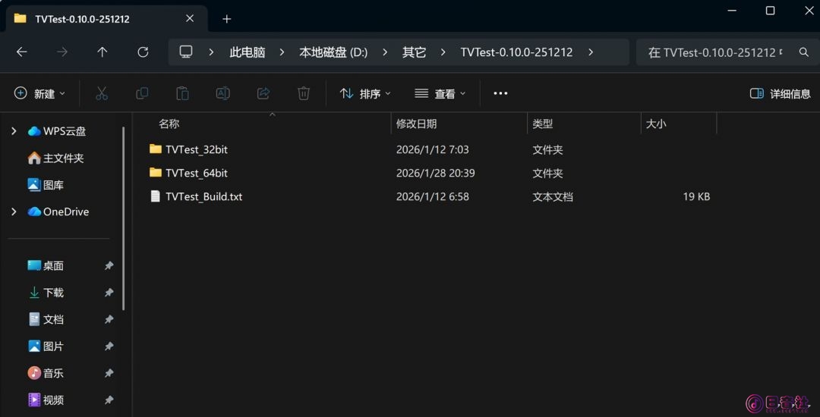Screen dimensions: 820x417
Task: Unpin 音乐 using its pin icon
Action: point(109,373)
